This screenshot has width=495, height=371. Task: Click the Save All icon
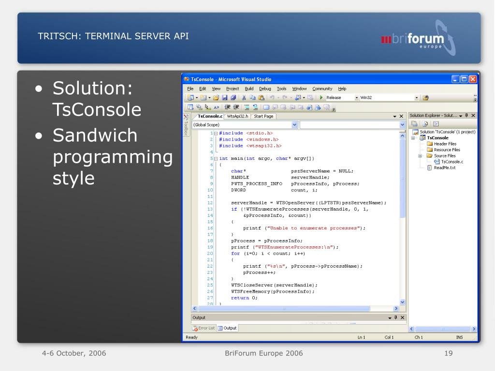pos(233,98)
